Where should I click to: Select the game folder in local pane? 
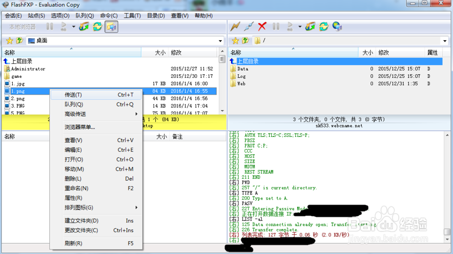coord(16,76)
